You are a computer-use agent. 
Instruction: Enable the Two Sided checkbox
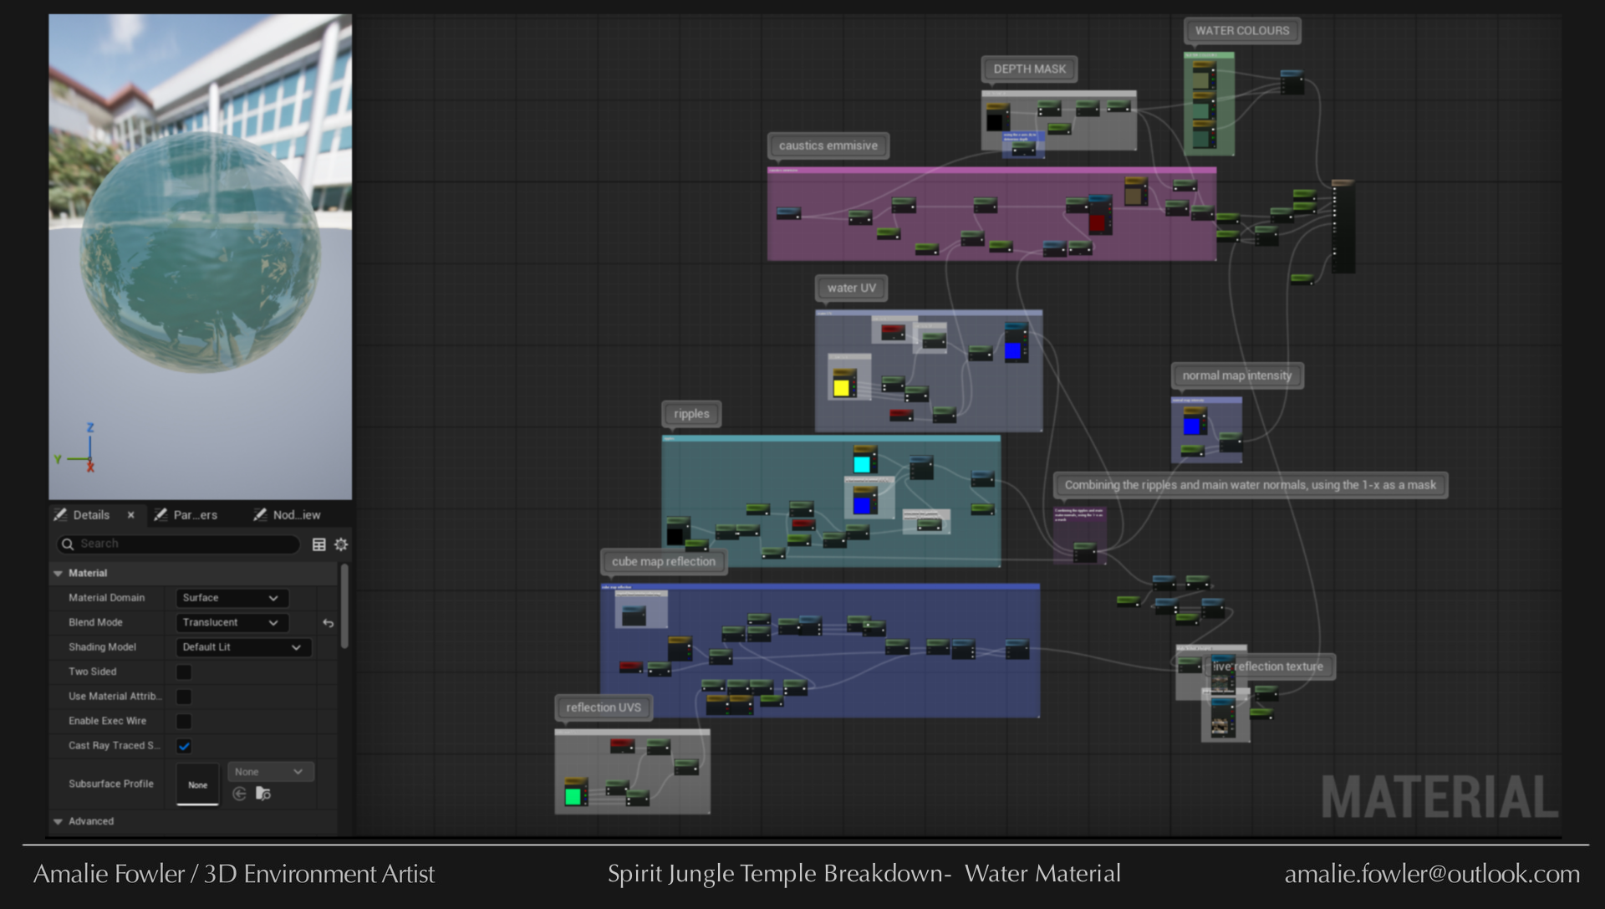pyautogui.click(x=184, y=672)
